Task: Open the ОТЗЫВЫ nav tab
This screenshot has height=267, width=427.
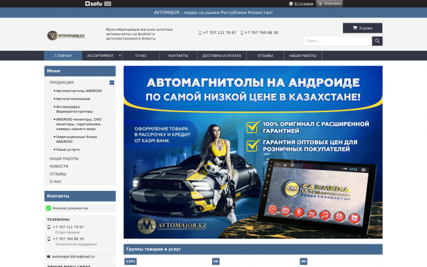Action: (x=265, y=55)
